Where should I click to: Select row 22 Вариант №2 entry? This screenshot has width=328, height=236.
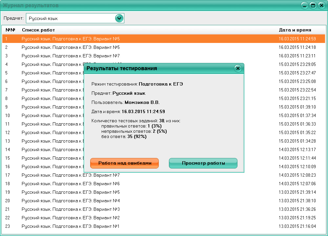(x=164, y=218)
